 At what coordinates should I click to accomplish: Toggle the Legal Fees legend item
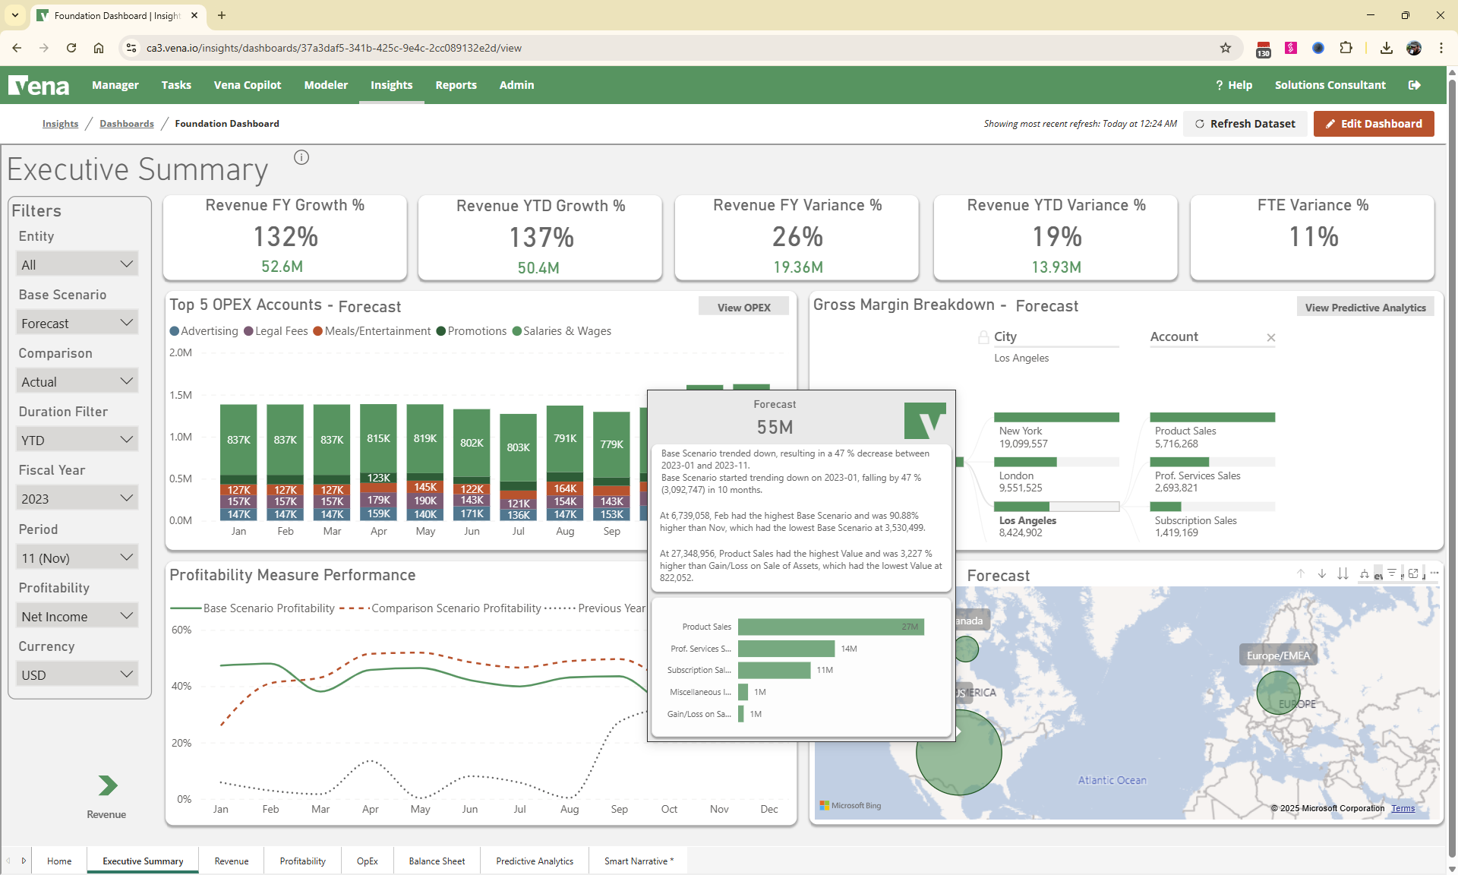[276, 330]
